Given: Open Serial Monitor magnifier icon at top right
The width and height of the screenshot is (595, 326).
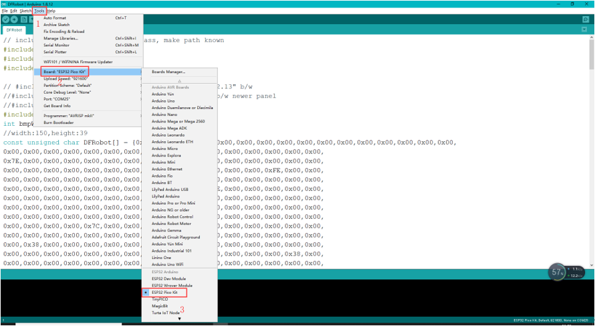Looking at the screenshot, I should pyautogui.click(x=586, y=19).
